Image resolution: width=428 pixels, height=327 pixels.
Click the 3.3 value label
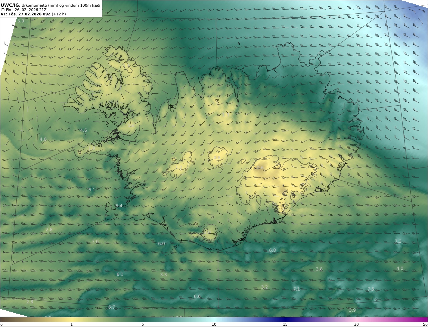(164, 275)
